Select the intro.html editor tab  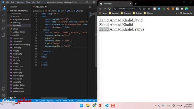(x=40, y=7)
